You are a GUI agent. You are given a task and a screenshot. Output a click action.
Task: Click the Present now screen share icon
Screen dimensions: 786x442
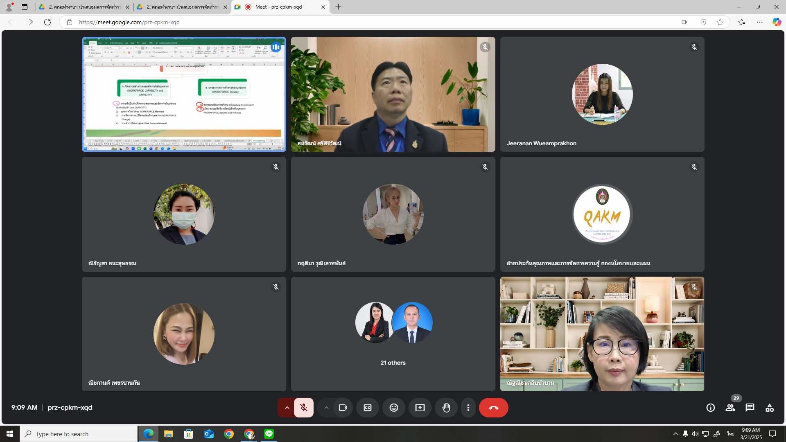[420, 408]
